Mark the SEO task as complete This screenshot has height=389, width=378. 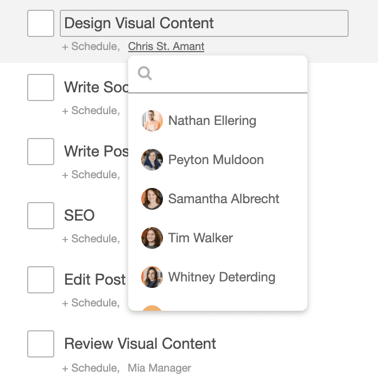(x=41, y=216)
